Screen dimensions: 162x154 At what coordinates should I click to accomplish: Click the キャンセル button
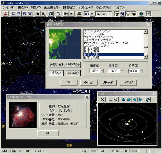pyautogui.click(x=89, y=82)
